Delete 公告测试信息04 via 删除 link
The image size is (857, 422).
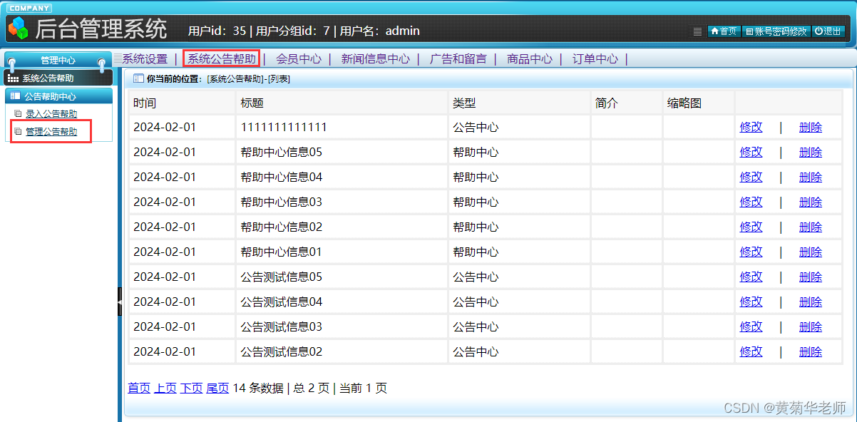coord(811,302)
